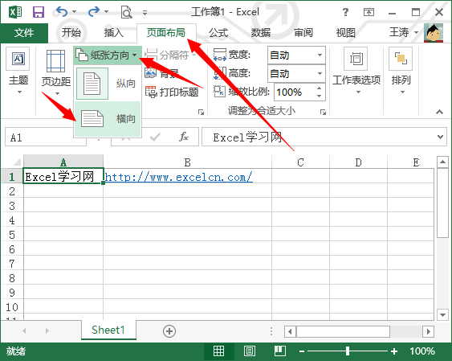452x361 pixels.
Task: Select row 5 header
Action: pos(12,234)
